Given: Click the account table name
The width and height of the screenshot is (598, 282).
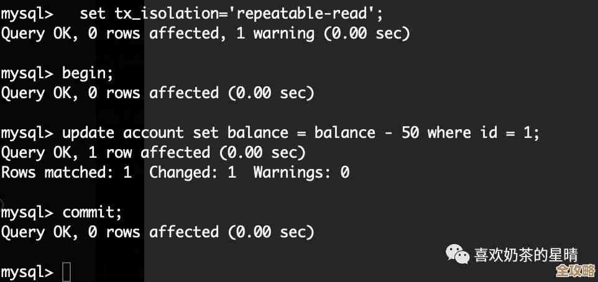Looking at the screenshot, I should [x=153, y=132].
